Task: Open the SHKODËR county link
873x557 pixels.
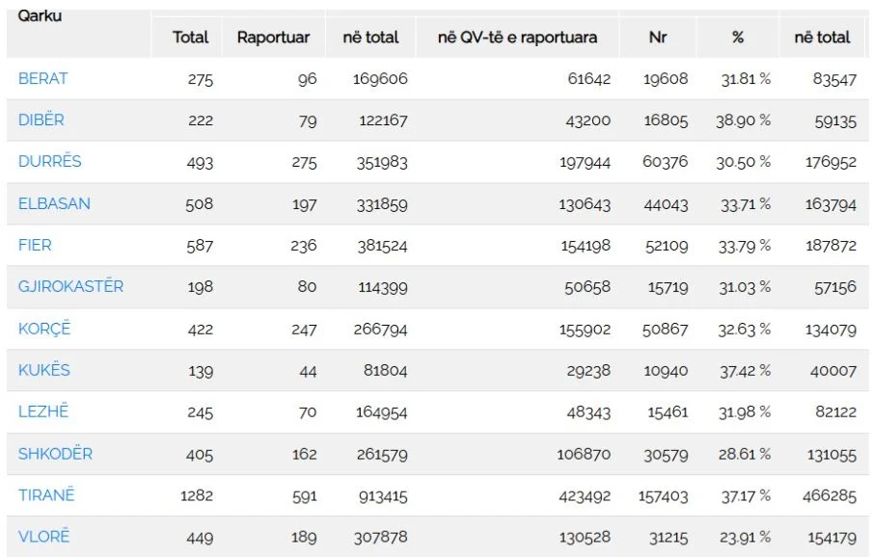Action: point(55,454)
